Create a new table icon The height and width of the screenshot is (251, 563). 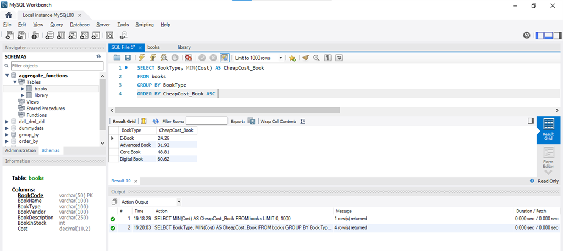pos(62,35)
